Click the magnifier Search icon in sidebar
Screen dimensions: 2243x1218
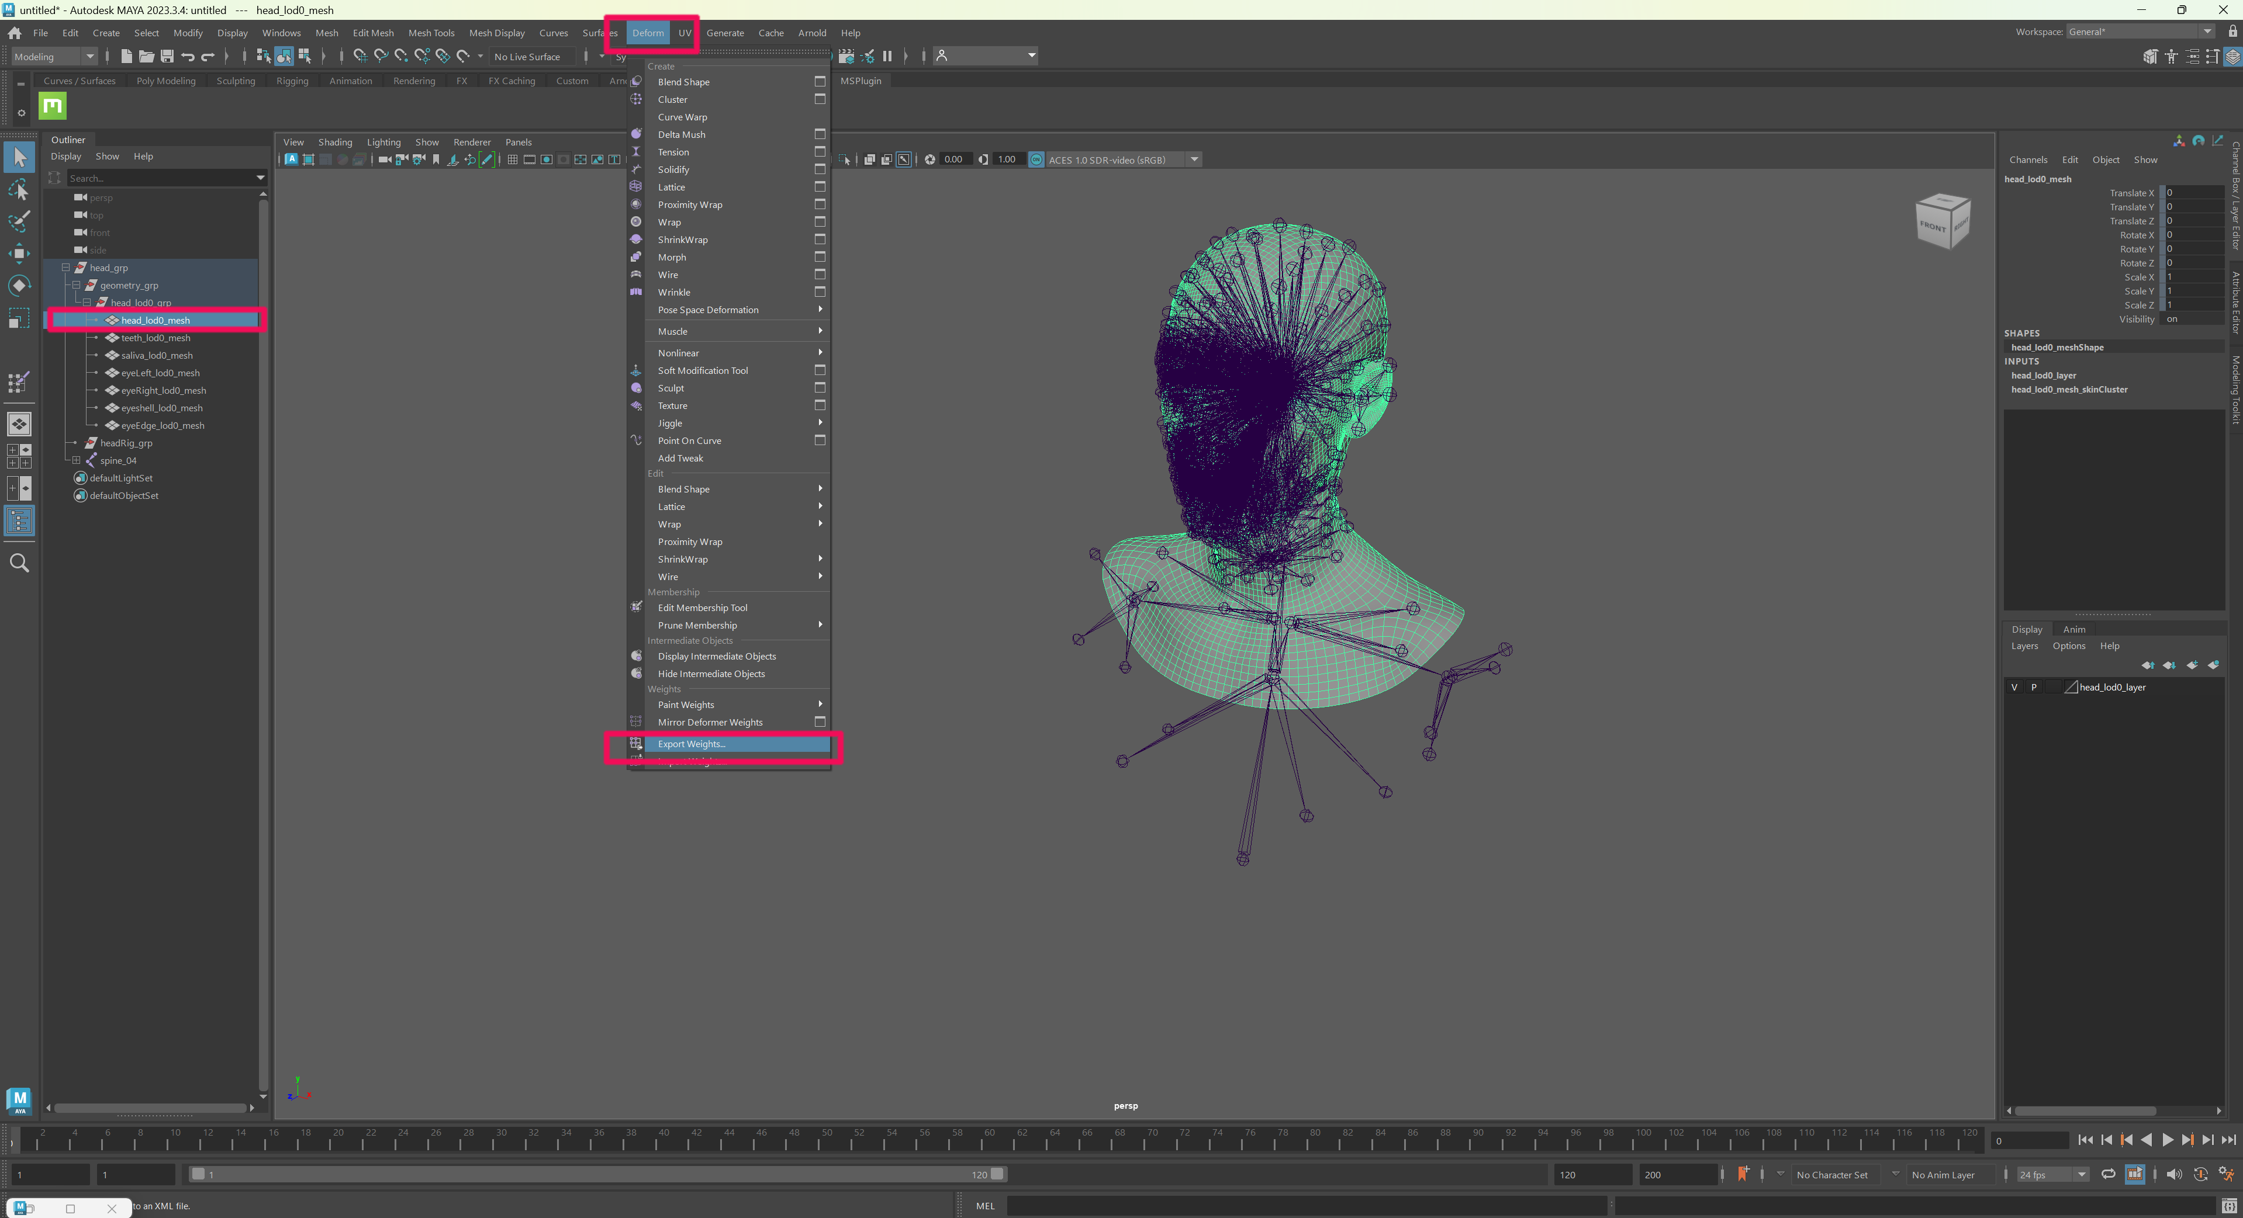tap(19, 563)
